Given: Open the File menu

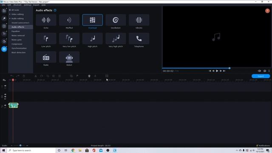Looking at the screenshot, I should tap(3, 5).
